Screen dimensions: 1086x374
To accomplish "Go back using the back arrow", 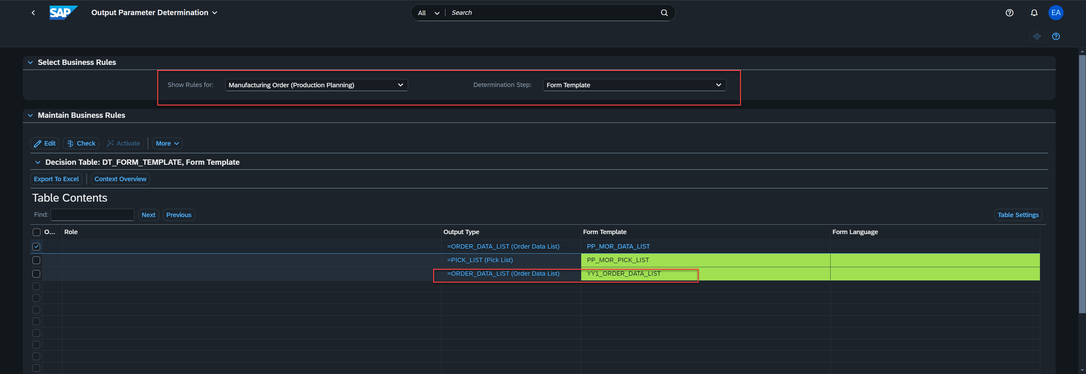I will tap(33, 13).
